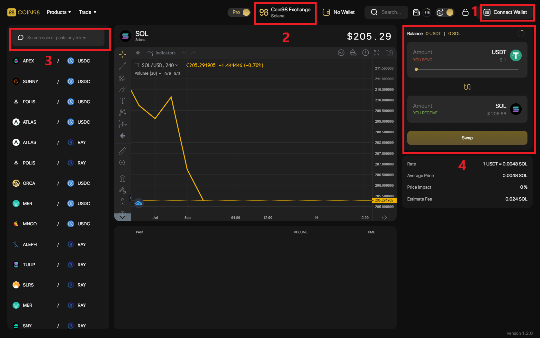Viewport: 540px width, 338px height.
Task: Click the gas station fee icon
Action: point(416,12)
